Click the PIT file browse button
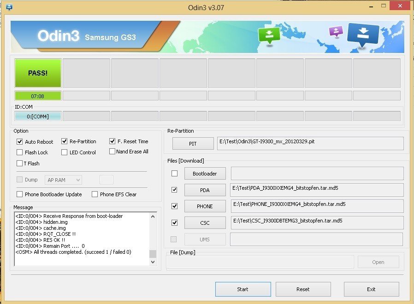Image resolution: width=414 pixels, height=304 pixels. coord(193,144)
